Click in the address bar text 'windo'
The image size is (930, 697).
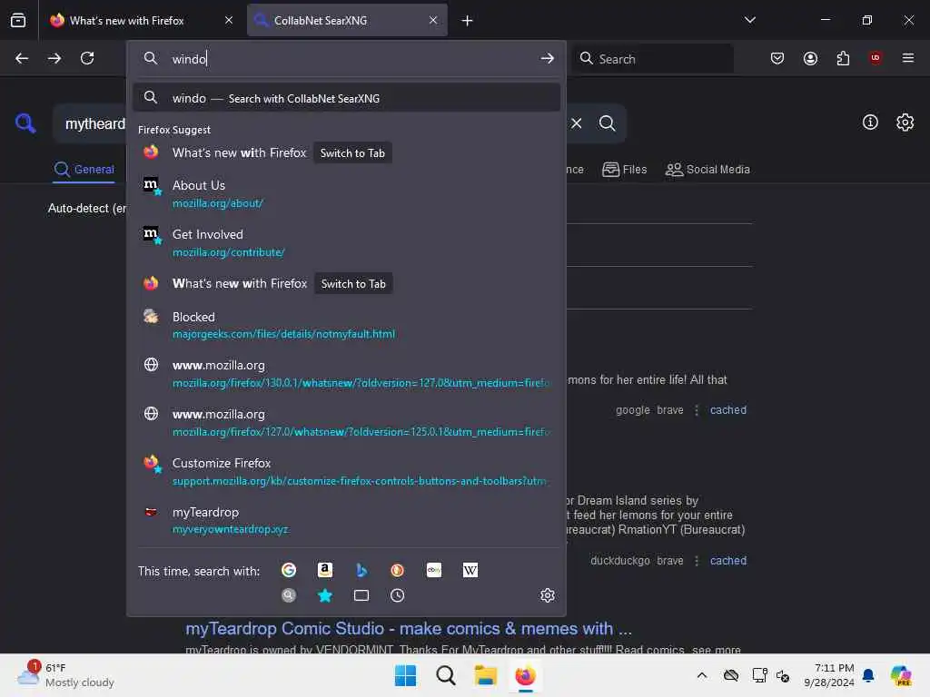[189, 59]
